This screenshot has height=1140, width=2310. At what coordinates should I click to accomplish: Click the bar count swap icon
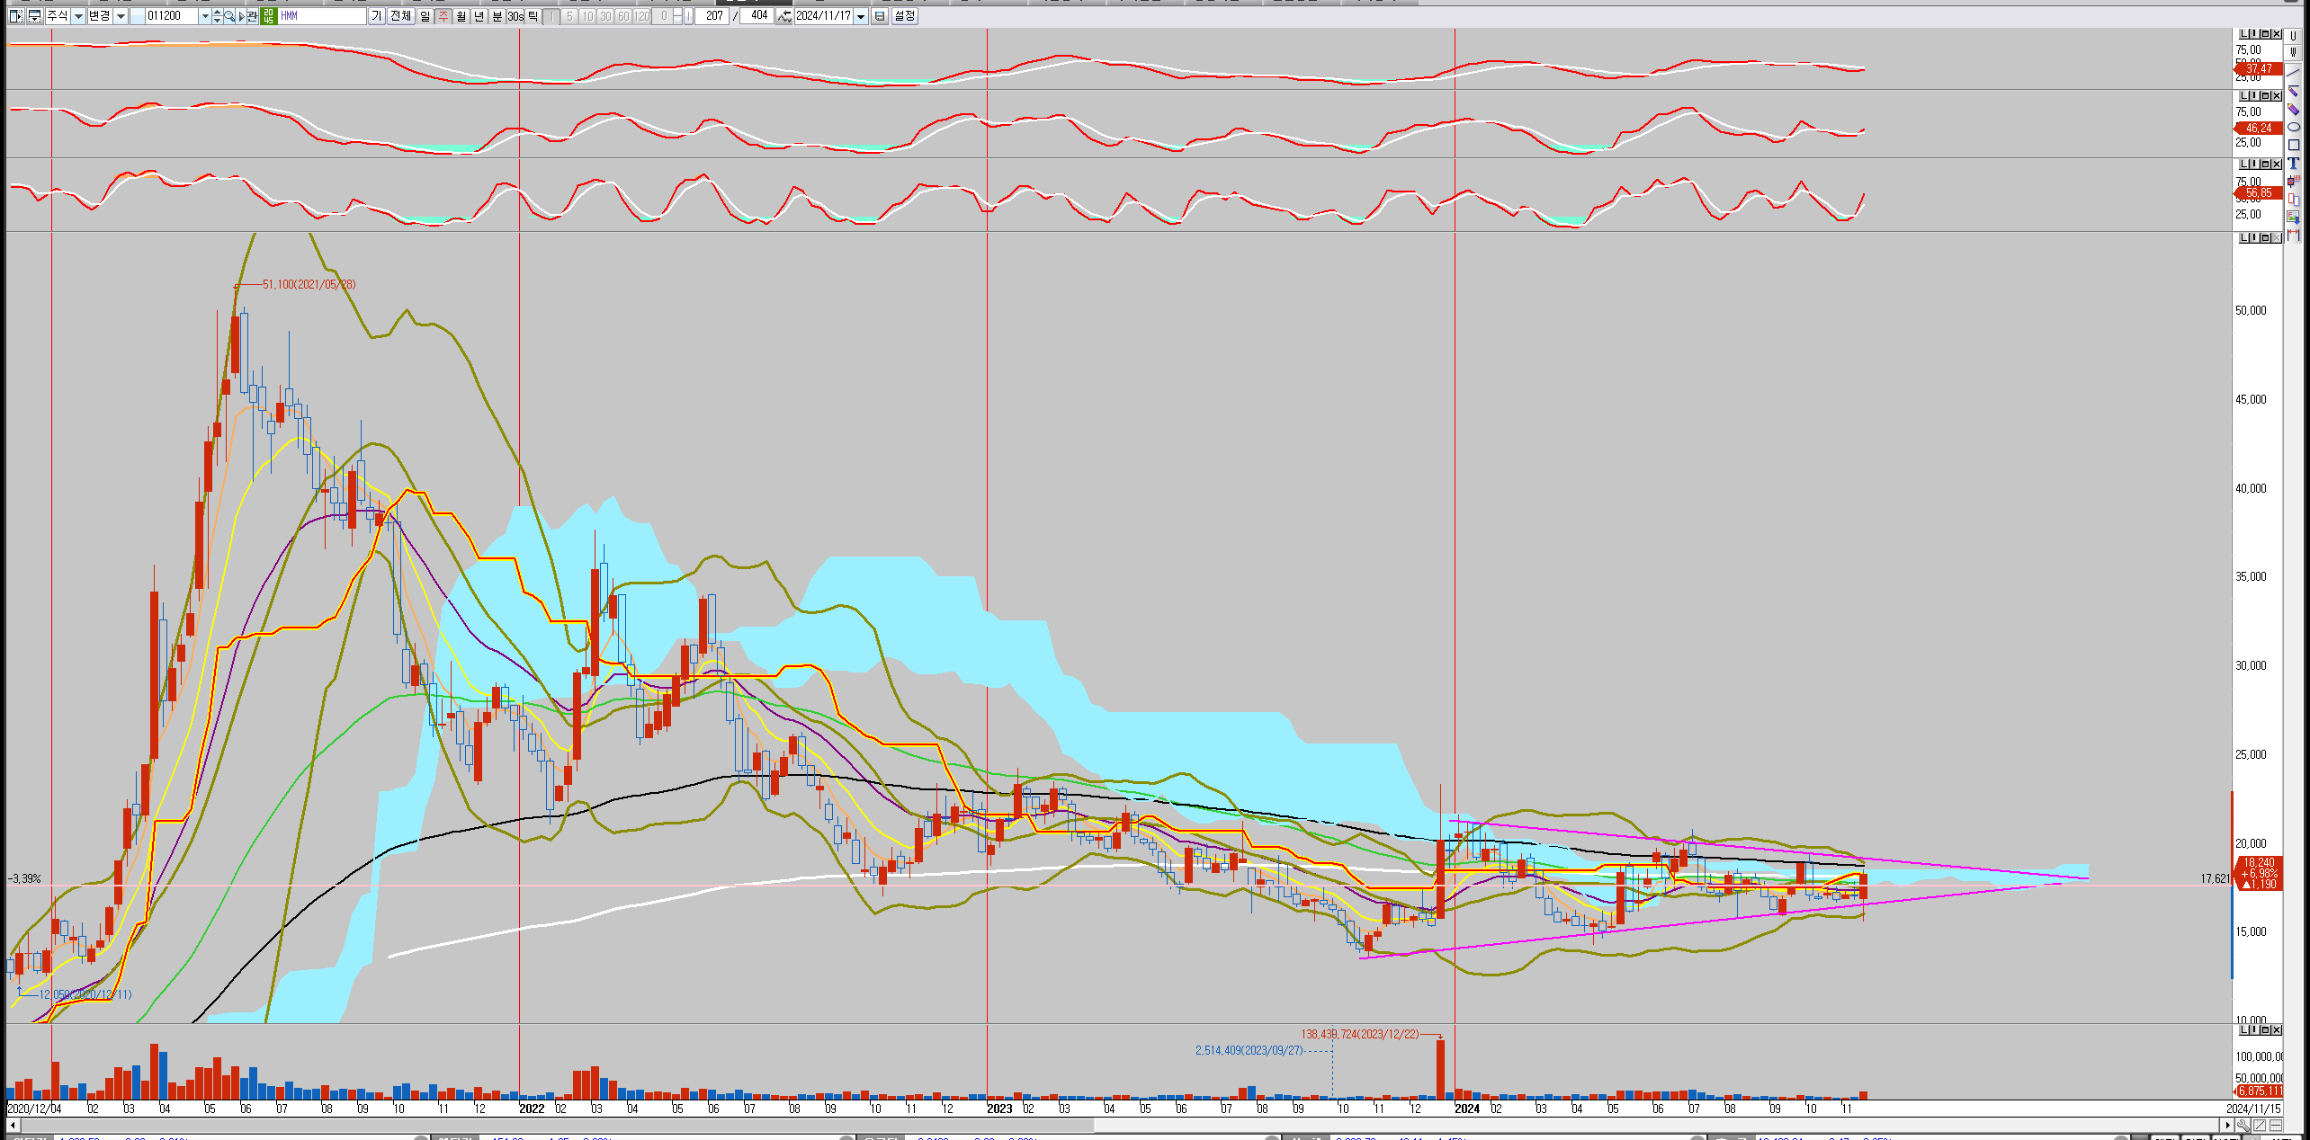click(x=783, y=16)
